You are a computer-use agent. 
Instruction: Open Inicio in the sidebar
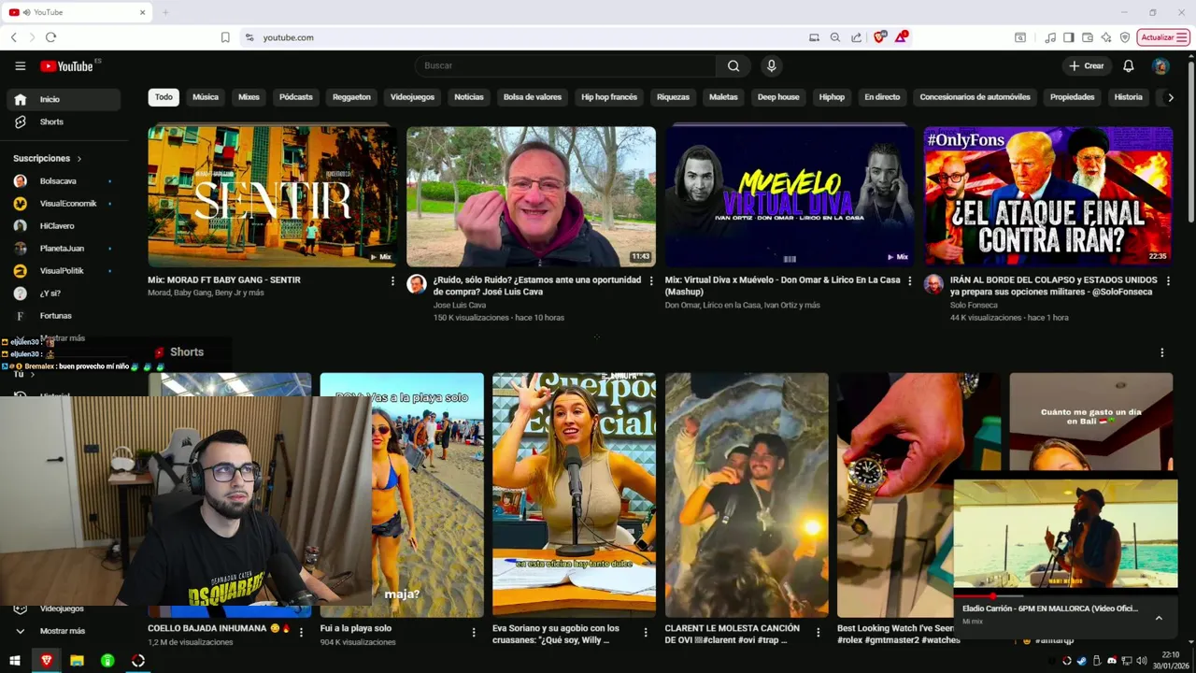click(62, 99)
